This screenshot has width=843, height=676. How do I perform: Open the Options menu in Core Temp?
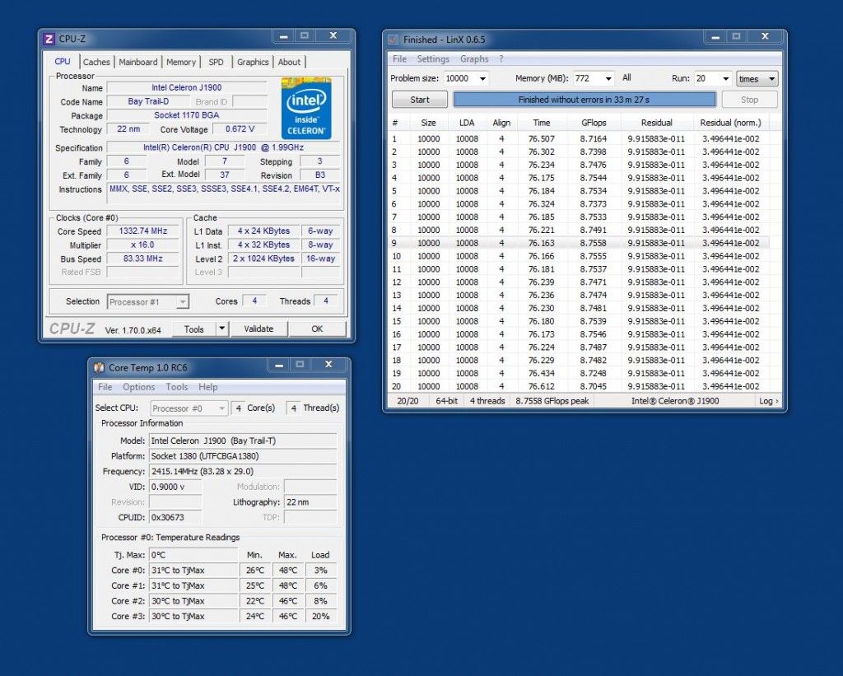tap(138, 387)
